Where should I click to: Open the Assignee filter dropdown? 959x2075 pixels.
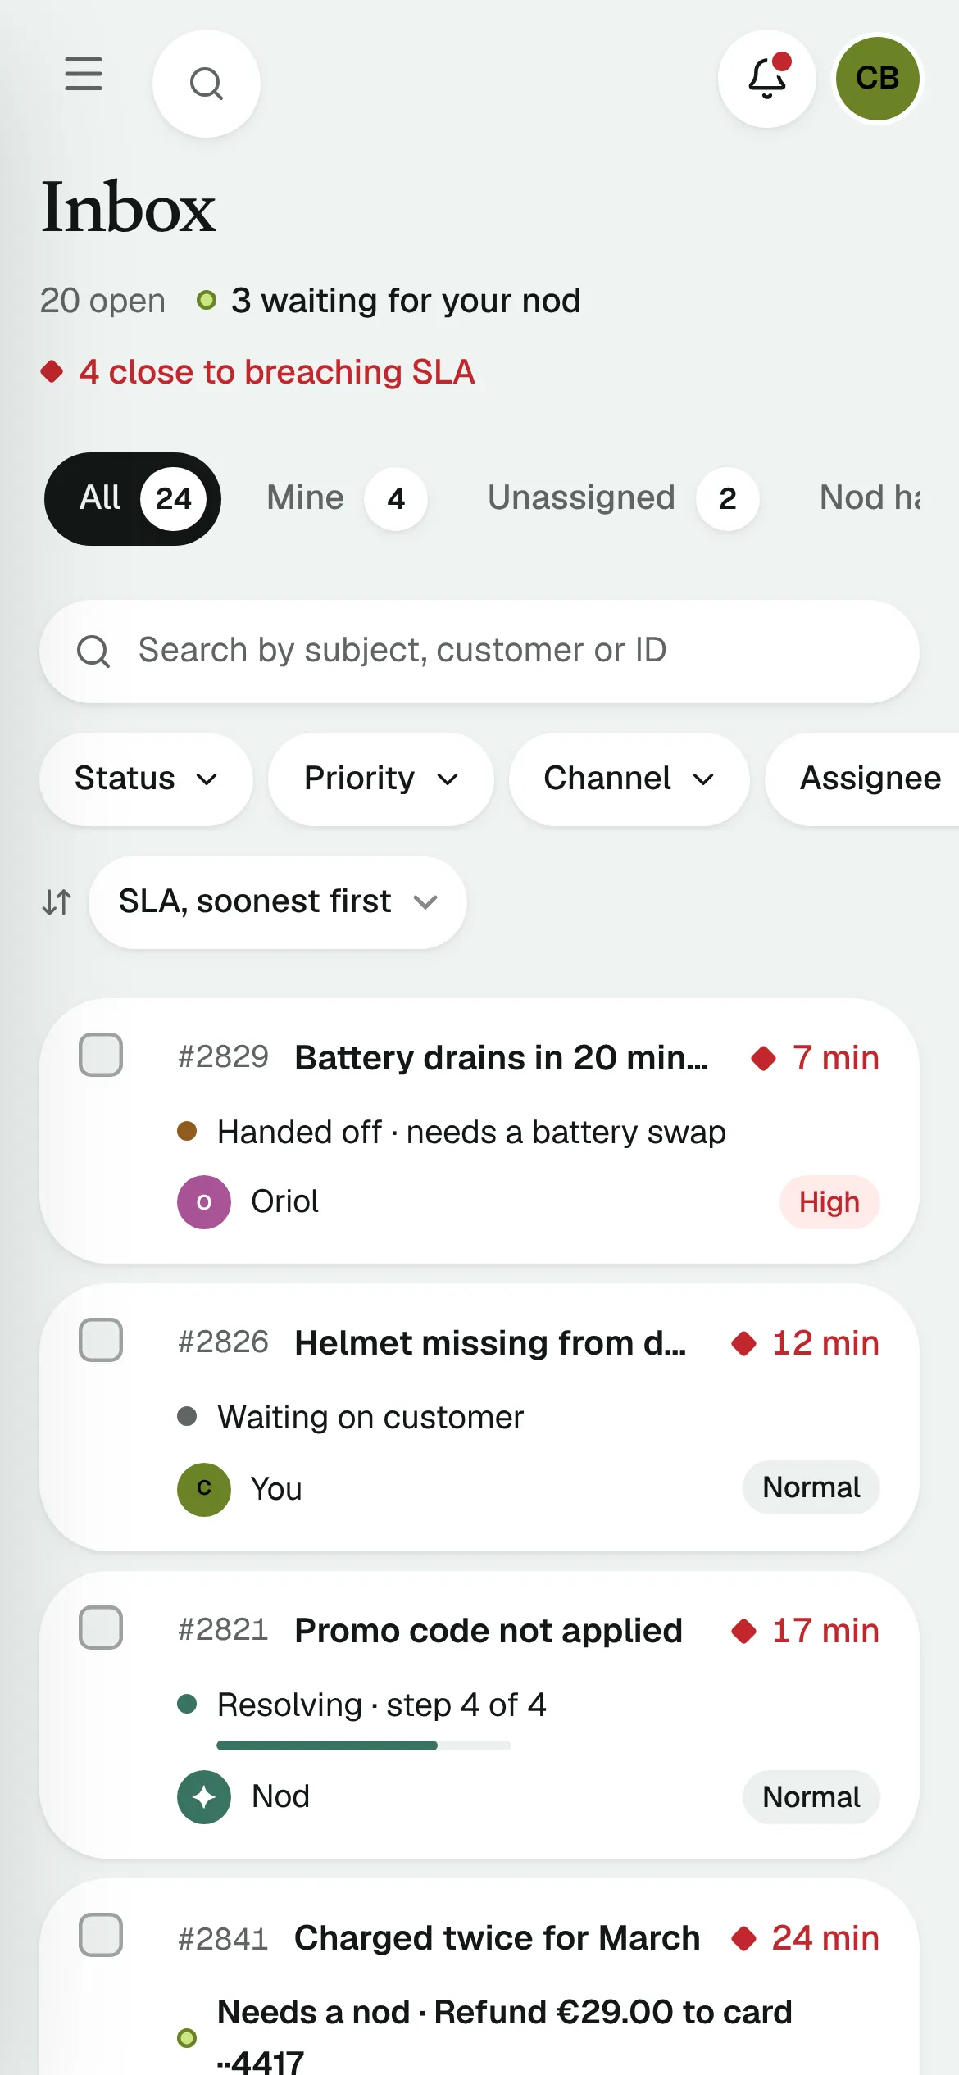[862, 779]
